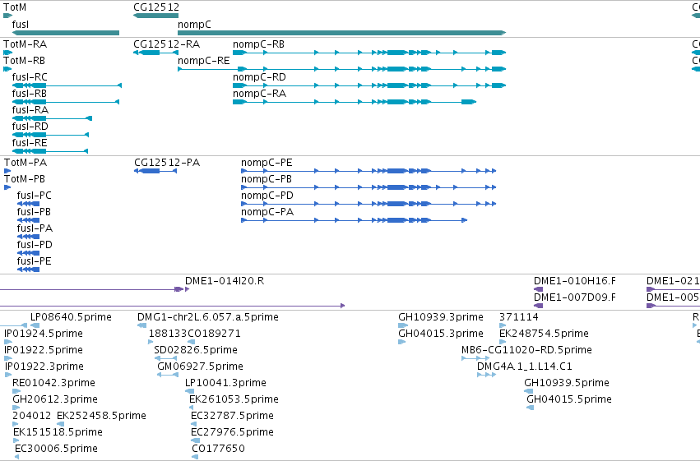The width and height of the screenshot is (700, 461).
Task: Select the fusl gene bar
Action: pyautogui.click(x=66, y=33)
